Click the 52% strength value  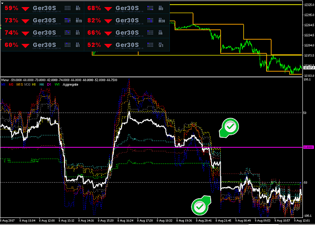click(94, 45)
